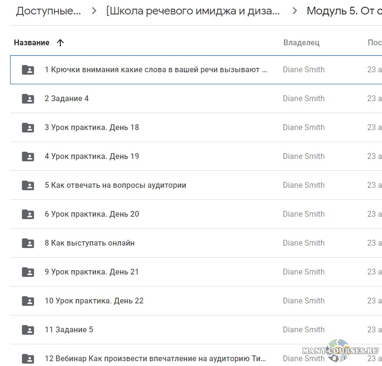
Task: Click shared folder icon for '2 Задание 4'
Action: [x=28, y=99]
